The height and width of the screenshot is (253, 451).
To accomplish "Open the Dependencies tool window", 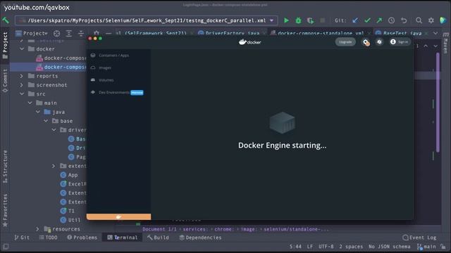I will 200,238.
